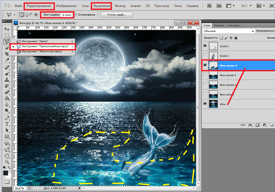Viewport: 275px width, 192px height.
Task: Select the Clone Stamp tool
Action: click(7, 80)
